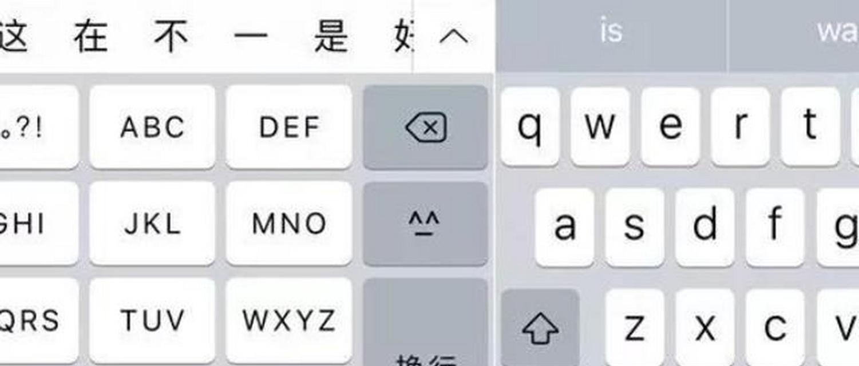Open the ^_^ emoticon key
The width and height of the screenshot is (859, 366).
tap(426, 224)
